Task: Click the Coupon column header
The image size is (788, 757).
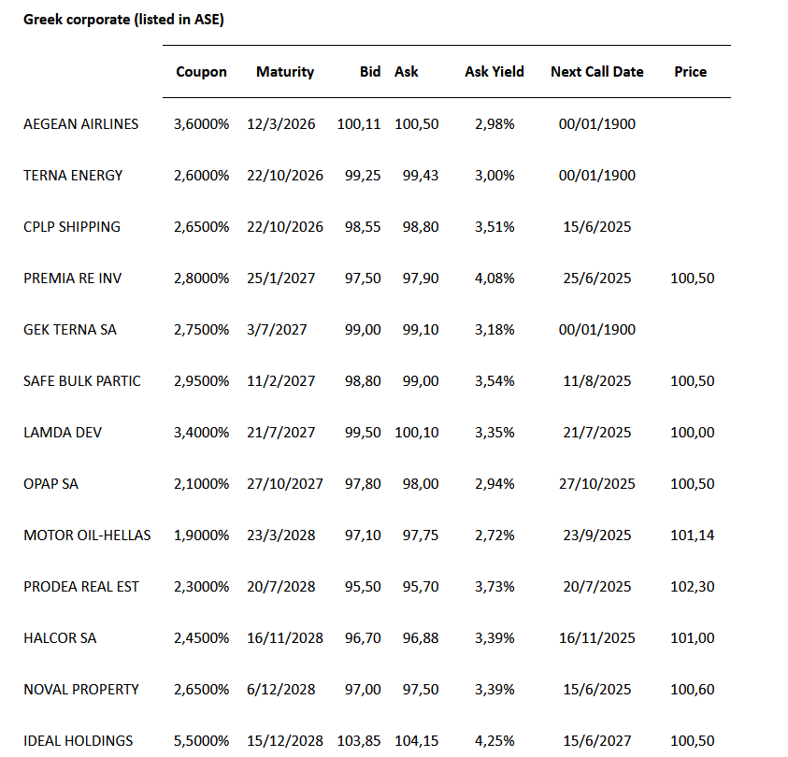Action: click(201, 72)
